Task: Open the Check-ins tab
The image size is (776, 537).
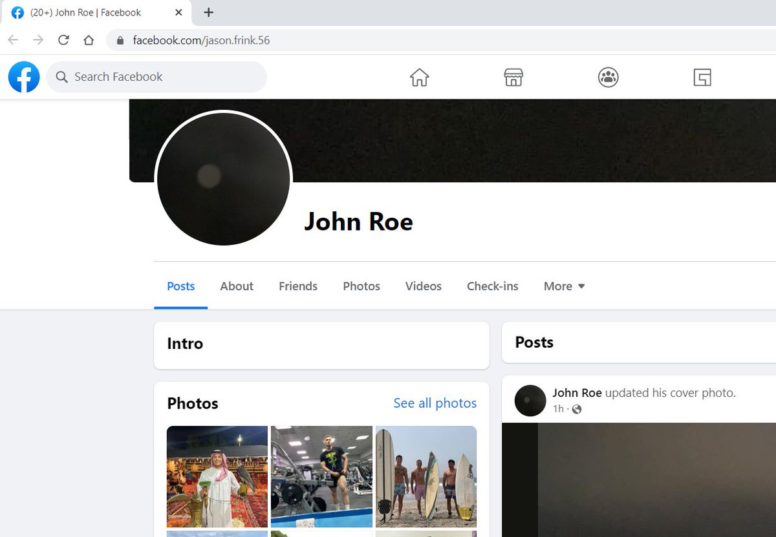Action: (x=493, y=286)
